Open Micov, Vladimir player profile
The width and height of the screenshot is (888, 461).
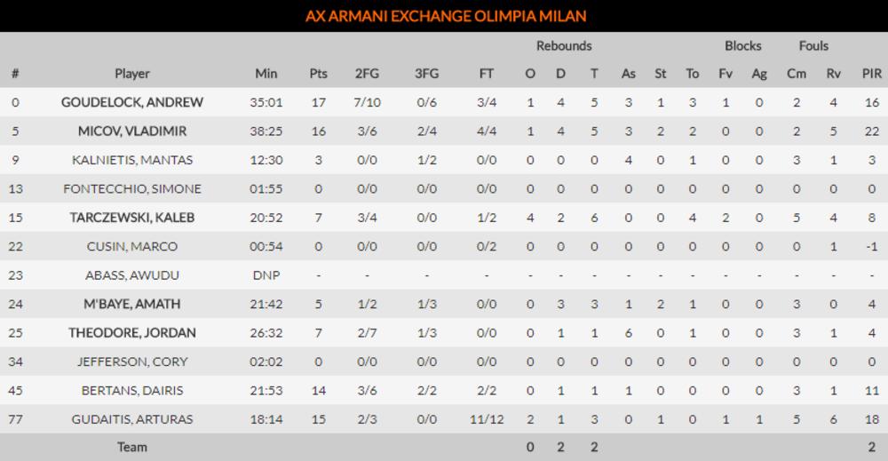tap(132, 131)
